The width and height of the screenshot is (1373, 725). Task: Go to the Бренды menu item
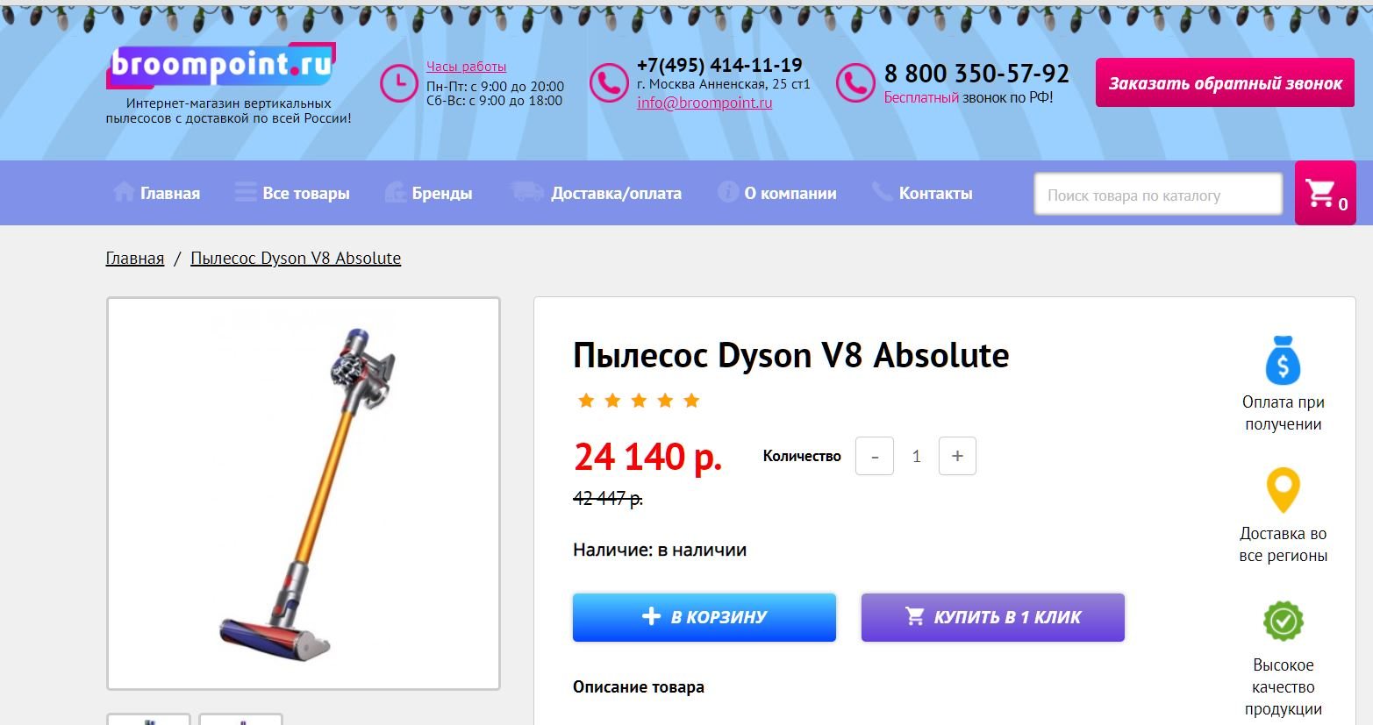[x=428, y=193]
